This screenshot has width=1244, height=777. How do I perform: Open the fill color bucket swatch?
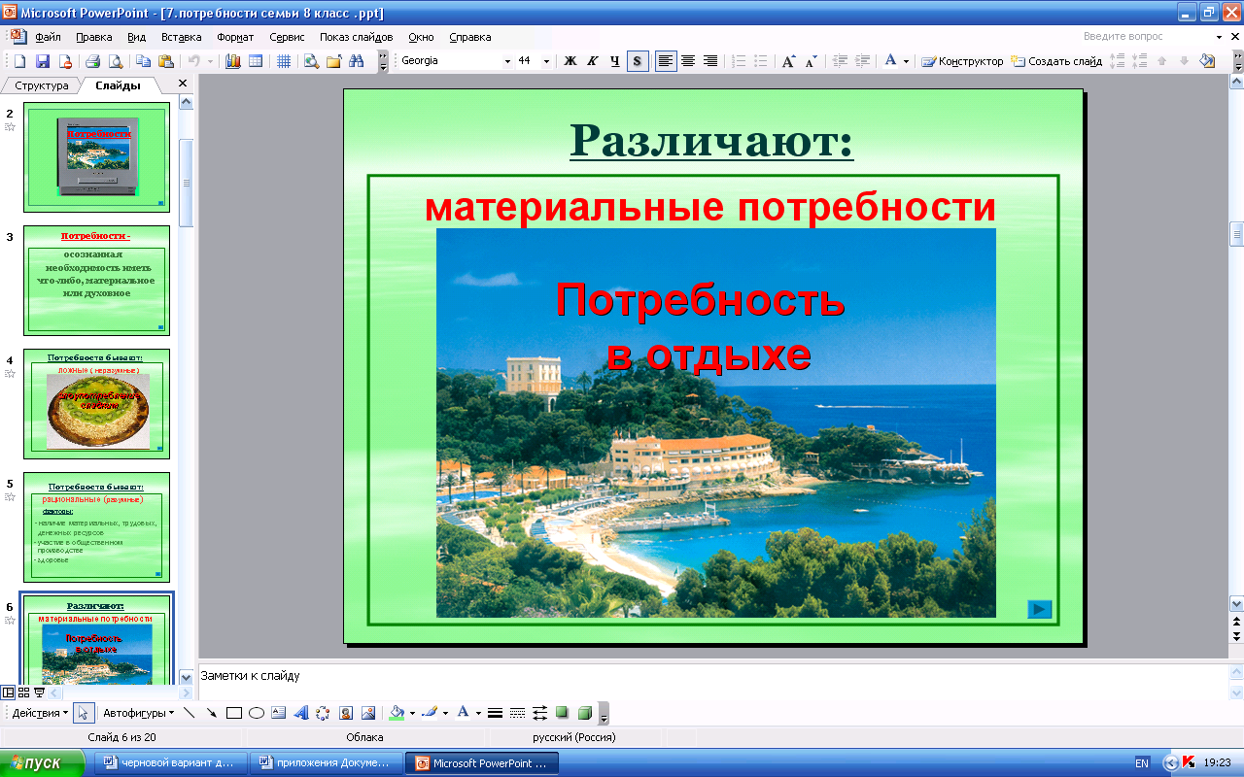[x=396, y=713]
